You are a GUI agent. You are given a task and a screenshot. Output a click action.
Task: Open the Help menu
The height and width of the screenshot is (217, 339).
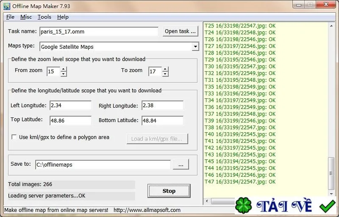click(63, 17)
